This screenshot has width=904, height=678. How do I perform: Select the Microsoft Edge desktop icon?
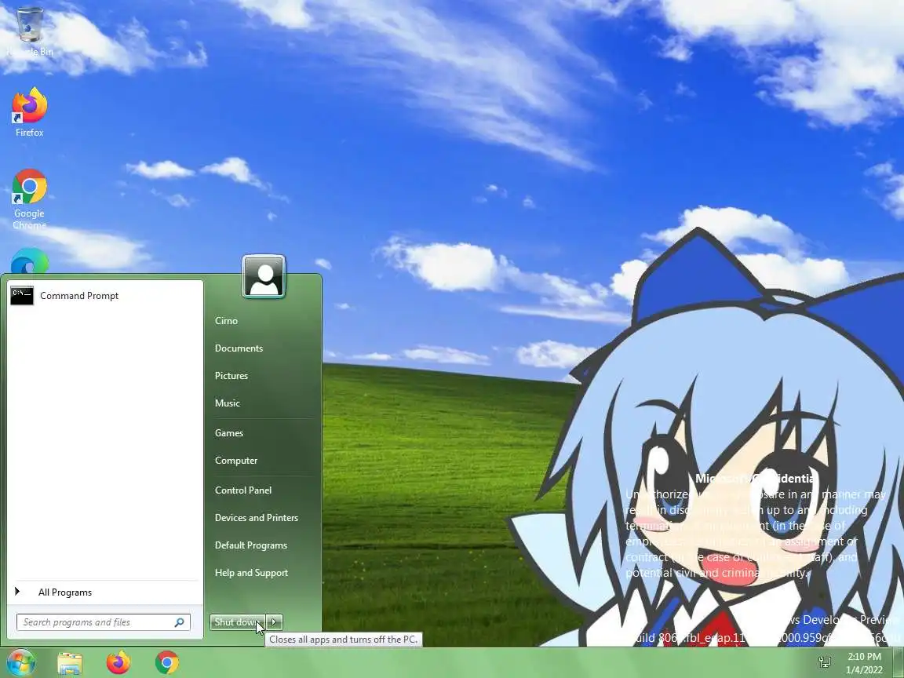[29, 261]
